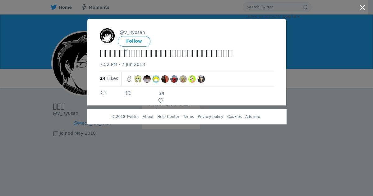Open the Help Center link
373x196 pixels.
coord(168,117)
